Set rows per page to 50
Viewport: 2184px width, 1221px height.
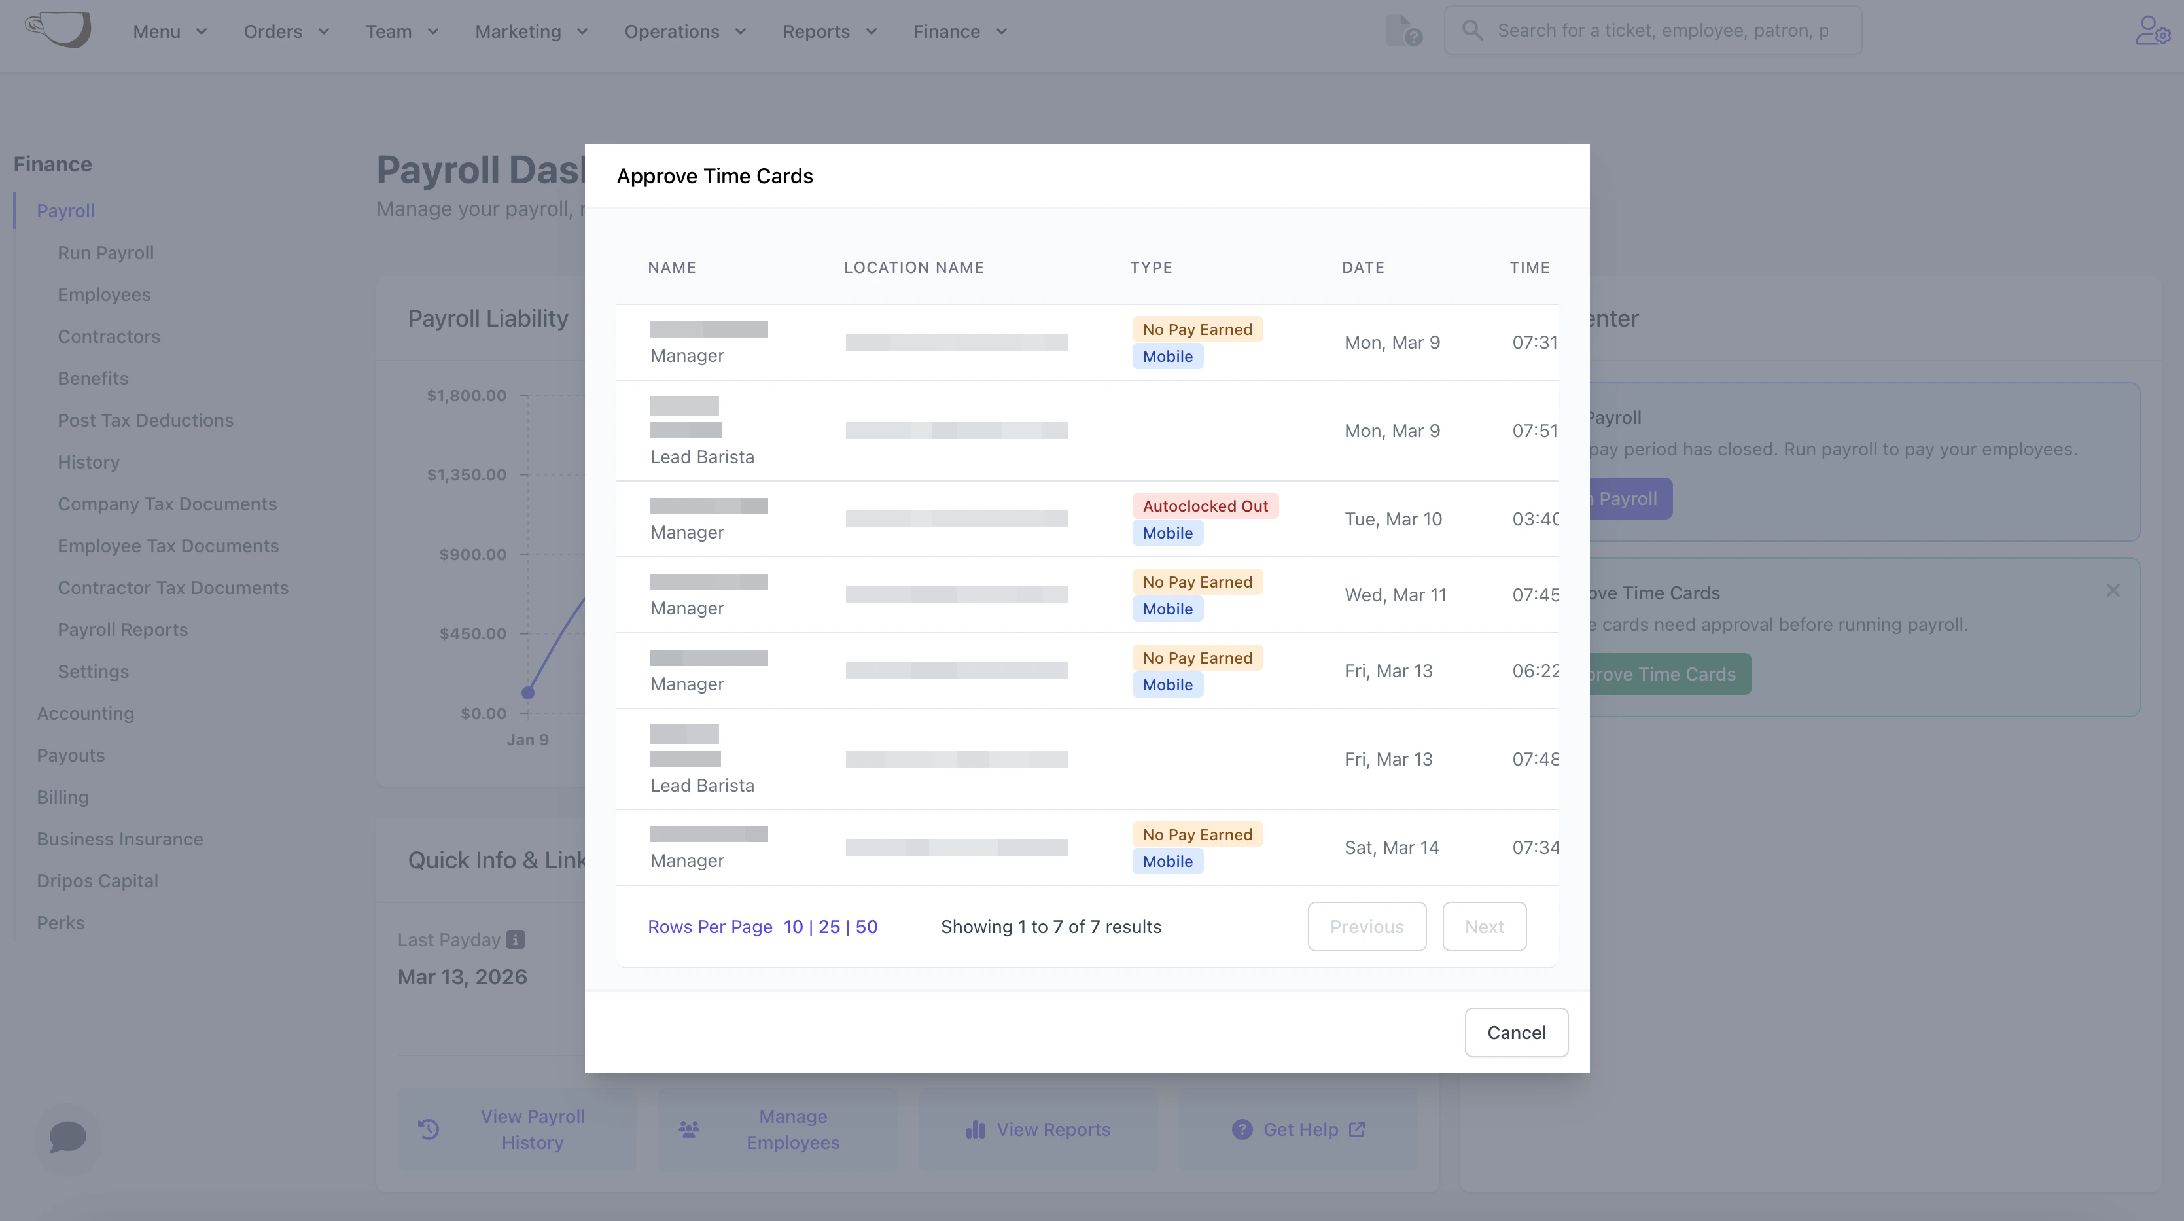(866, 927)
